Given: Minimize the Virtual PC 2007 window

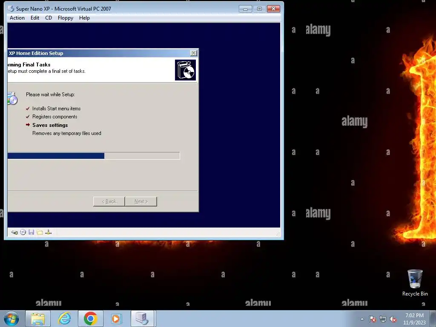Looking at the screenshot, I should [245, 9].
